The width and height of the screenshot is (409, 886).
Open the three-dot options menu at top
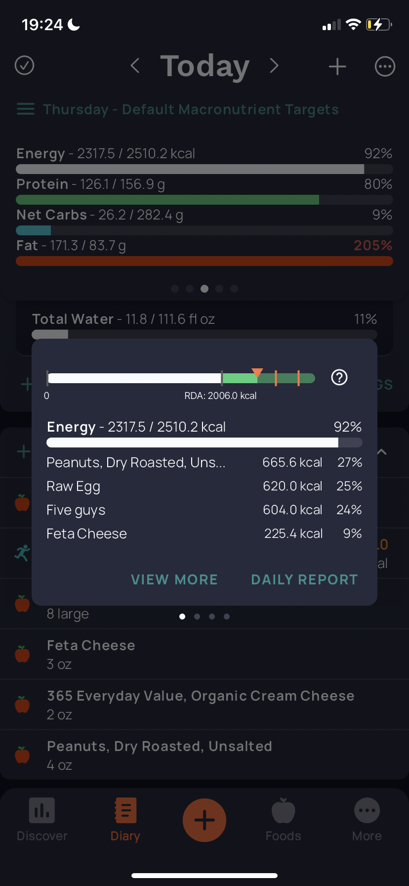point(385,66)
